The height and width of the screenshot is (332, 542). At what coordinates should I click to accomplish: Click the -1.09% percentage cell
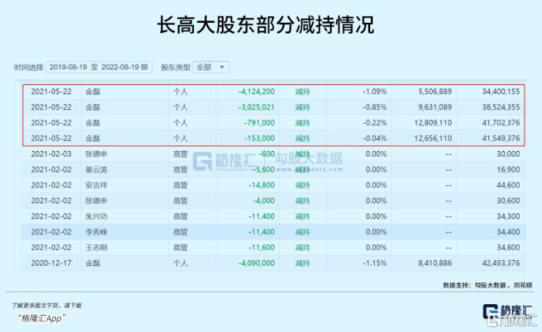pos(375,92)
